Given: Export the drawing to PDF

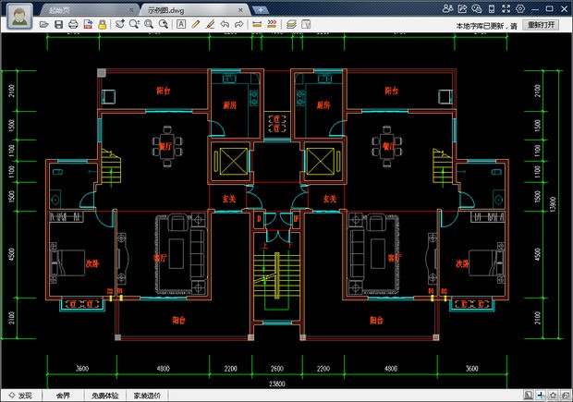Looking at the screenshot, I should (x=87, y=23).
